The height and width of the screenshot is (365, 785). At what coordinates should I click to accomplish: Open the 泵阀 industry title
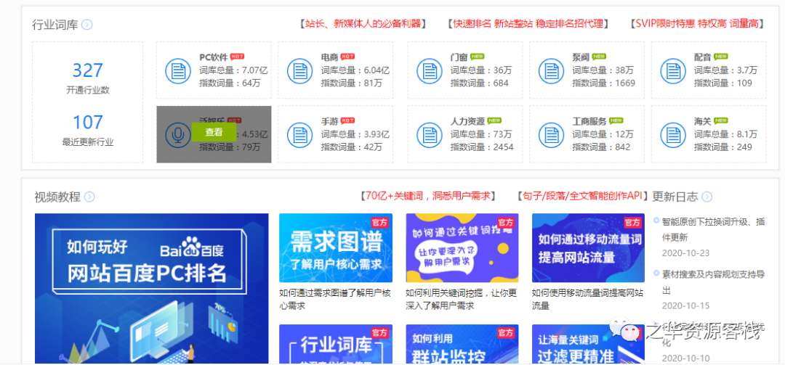[x=581, y=57]
